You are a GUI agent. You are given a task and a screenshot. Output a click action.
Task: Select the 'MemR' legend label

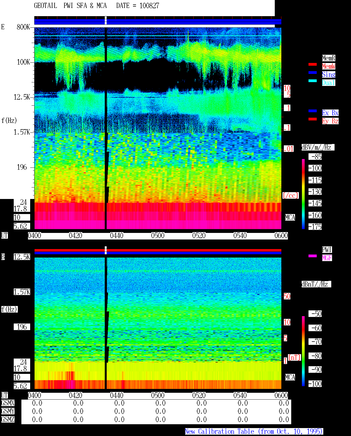[329, 58]
